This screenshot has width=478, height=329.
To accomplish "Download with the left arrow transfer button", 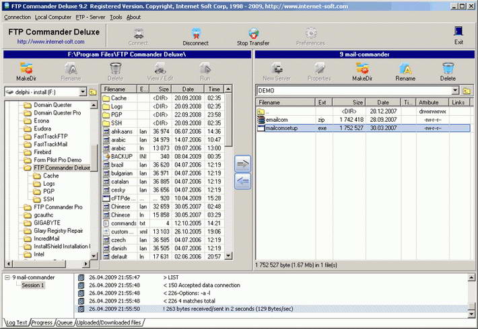I will point(242,182).
